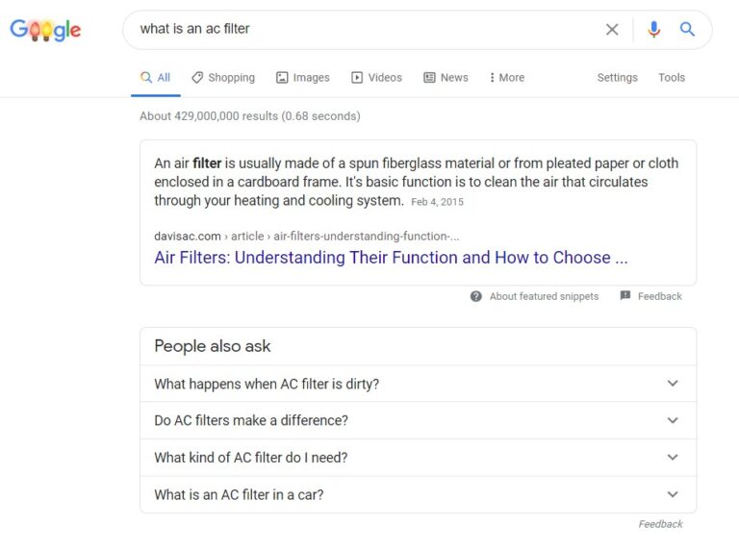
Task: Clear the search box with X icon
Action: pyautogui.click(x=612, y=30)
